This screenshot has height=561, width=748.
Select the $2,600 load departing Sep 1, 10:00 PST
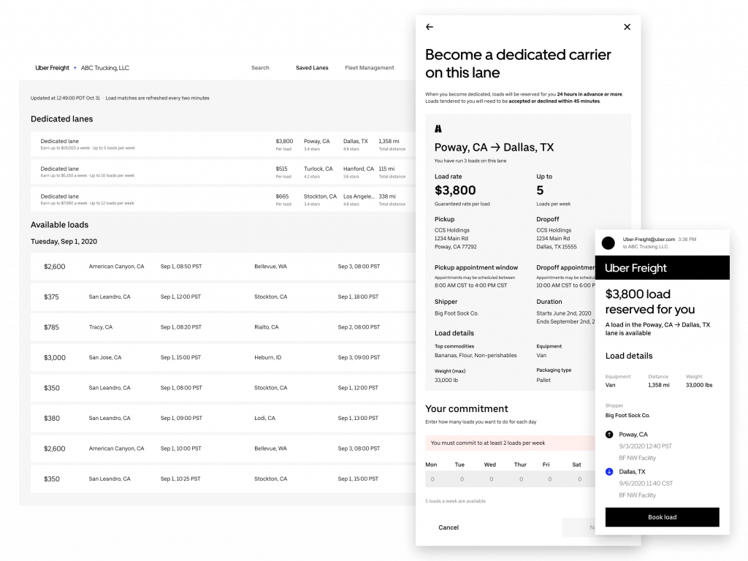point(223,449)
